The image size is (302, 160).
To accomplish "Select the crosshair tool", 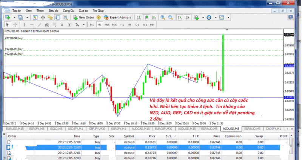I will 15,24.
